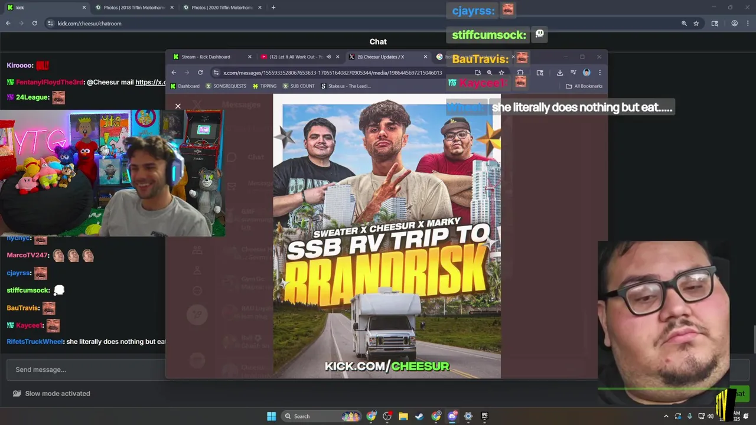
Task: Open Epic Games Launcher from taskbar
Action: tap(484, 416)
